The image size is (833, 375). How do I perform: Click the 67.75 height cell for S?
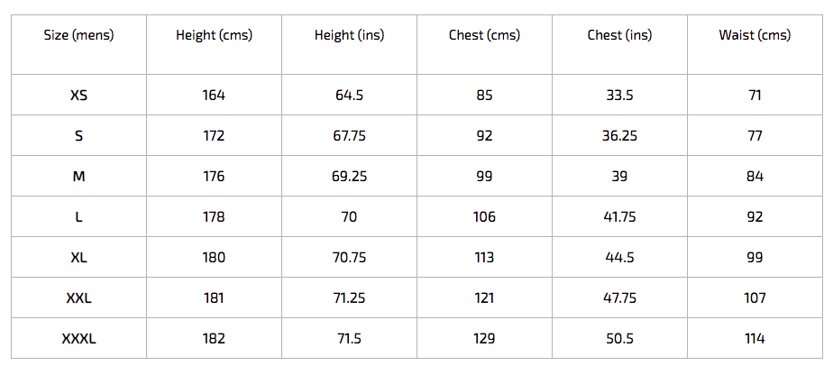point(349,135)
